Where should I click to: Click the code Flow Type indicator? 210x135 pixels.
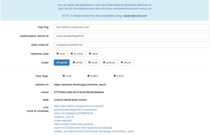[67, 76]
